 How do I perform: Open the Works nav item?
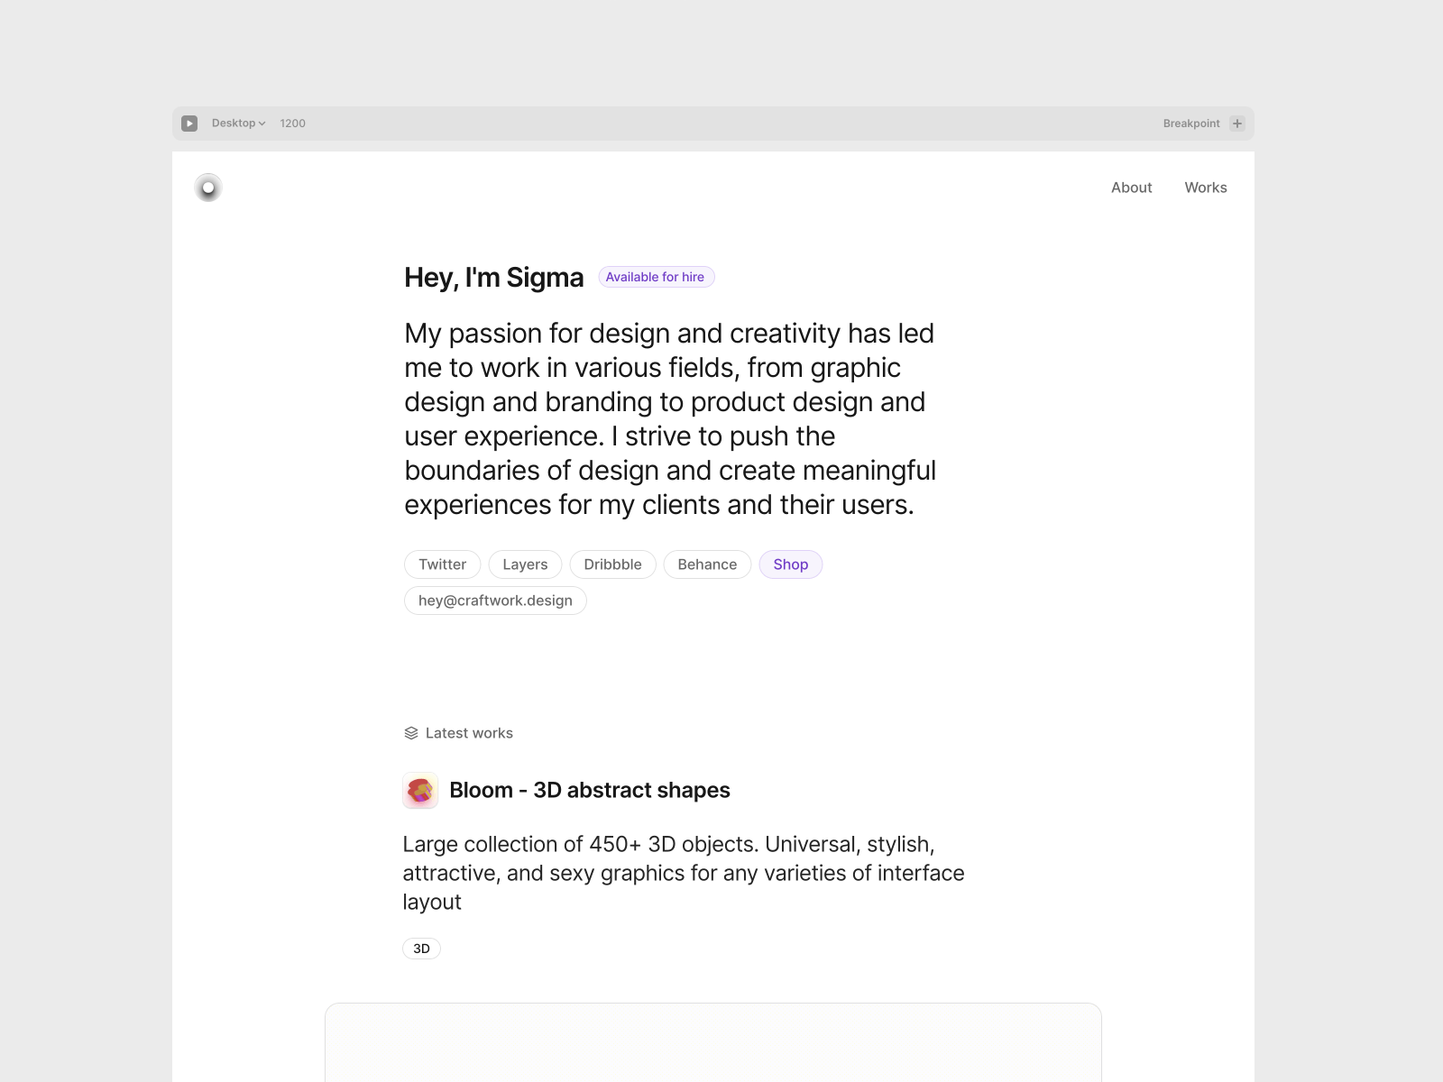pos(1205,188)
